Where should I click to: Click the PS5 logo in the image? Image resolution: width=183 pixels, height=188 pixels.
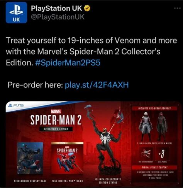(x=16, y=105)
